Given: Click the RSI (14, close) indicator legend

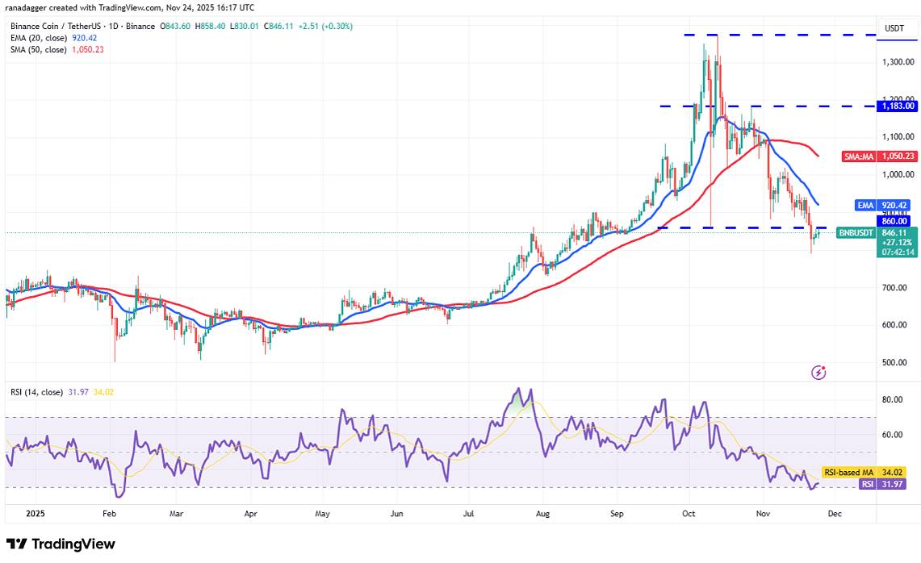Looking at the screenshot, I should tap(37, 394).
